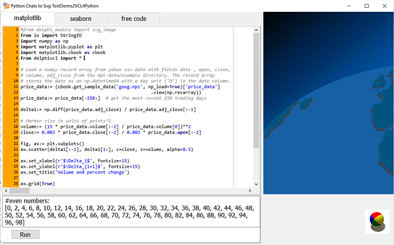This screenshot has height=245, width=394.
Task: Click line 6 'from delphivcl import *'
Action: coord(51,58)
